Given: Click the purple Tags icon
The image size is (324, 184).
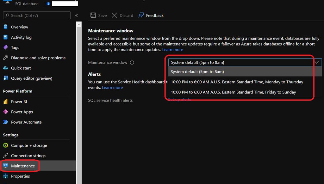Looking at the screenshot, I should click(x=5, y=47).
